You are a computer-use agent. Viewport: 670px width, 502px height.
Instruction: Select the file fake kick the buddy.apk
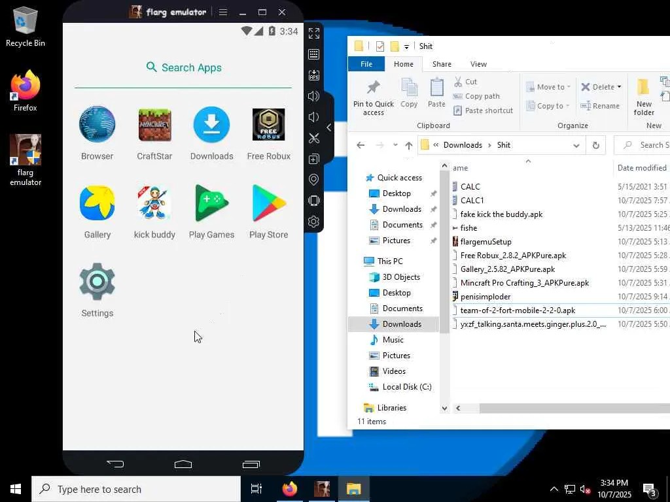point(501,214)
